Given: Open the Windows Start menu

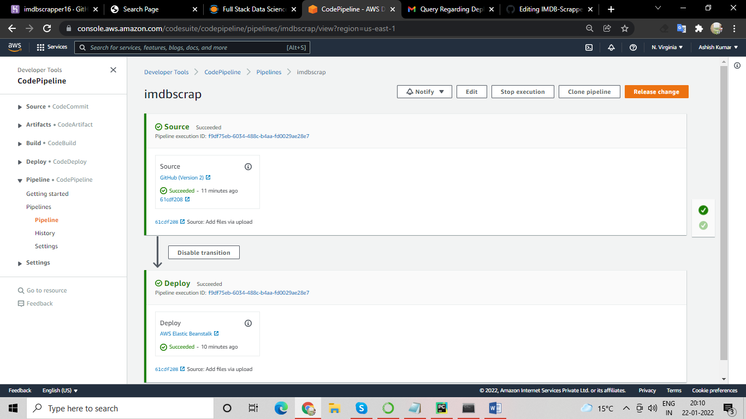Looking at the screenshot, I should pos(13,408).
